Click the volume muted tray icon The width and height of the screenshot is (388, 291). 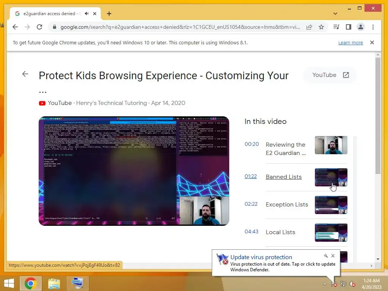352,284
